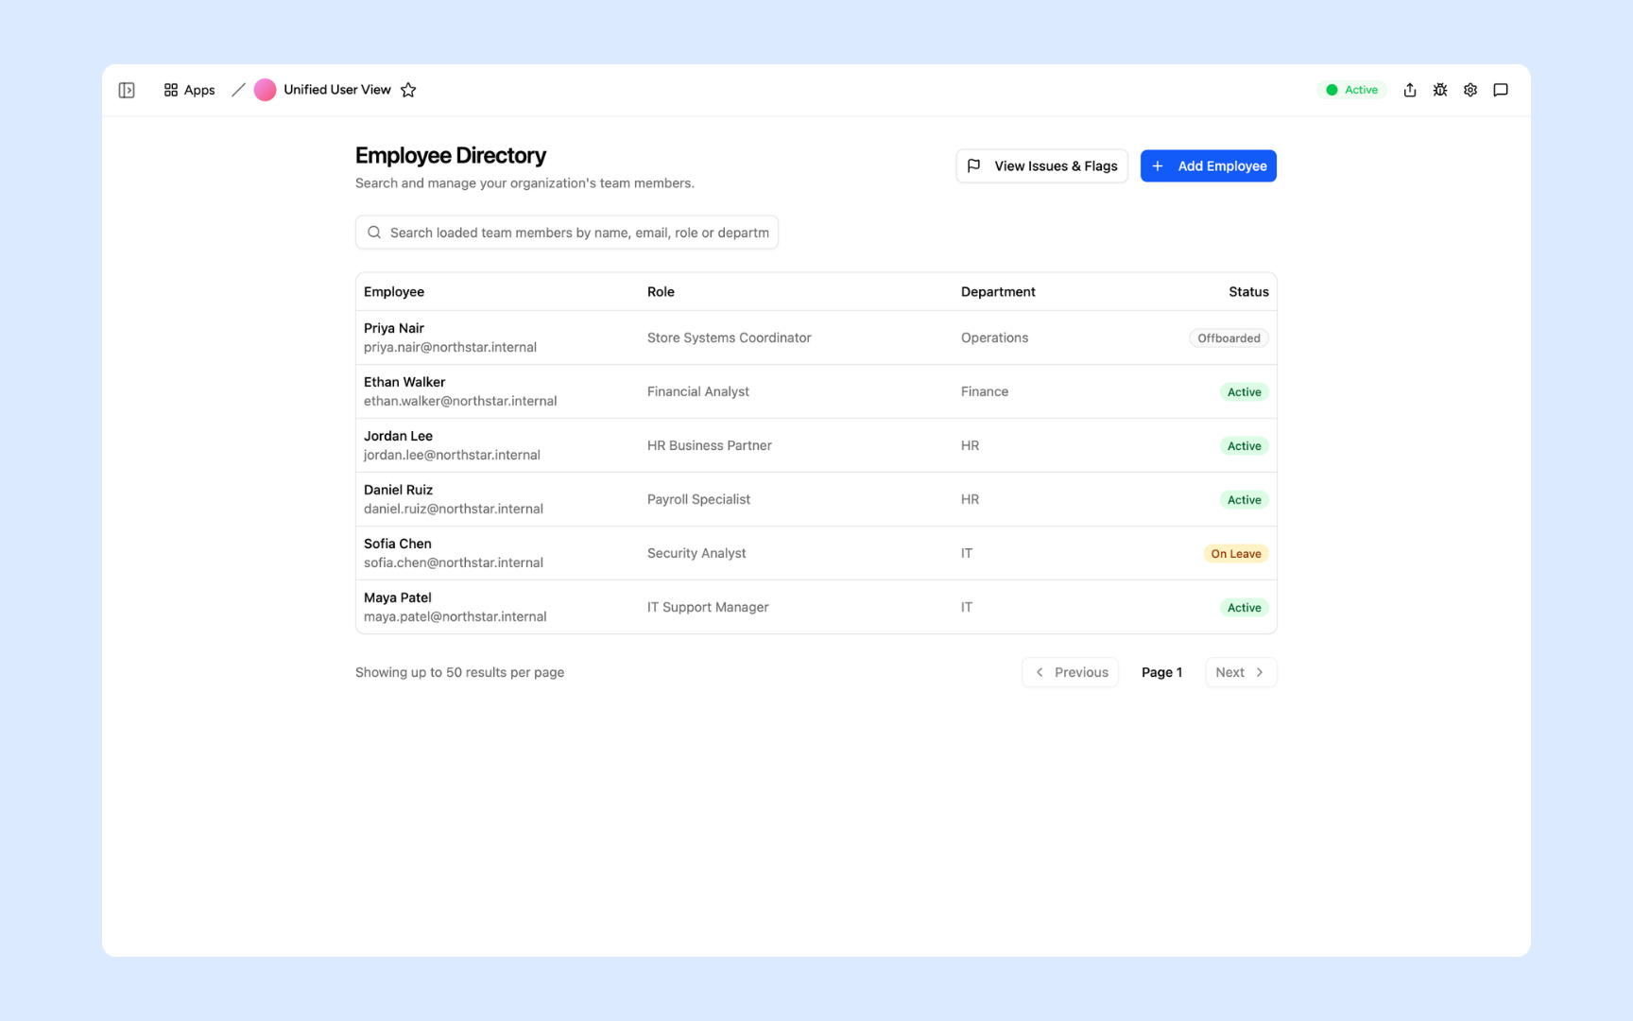This screenshot has width=1633, height=1021.
Task: Click View Issues & Flags button
Action: (1041, 166)
